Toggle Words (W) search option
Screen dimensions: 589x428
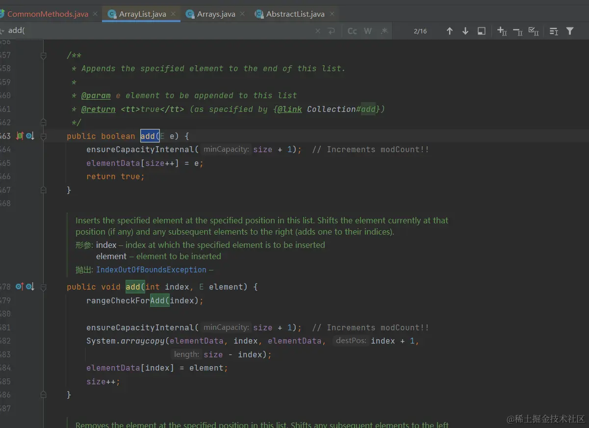[368, 31]
